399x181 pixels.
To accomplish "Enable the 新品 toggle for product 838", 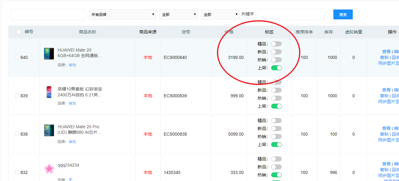I will (276, 129).
